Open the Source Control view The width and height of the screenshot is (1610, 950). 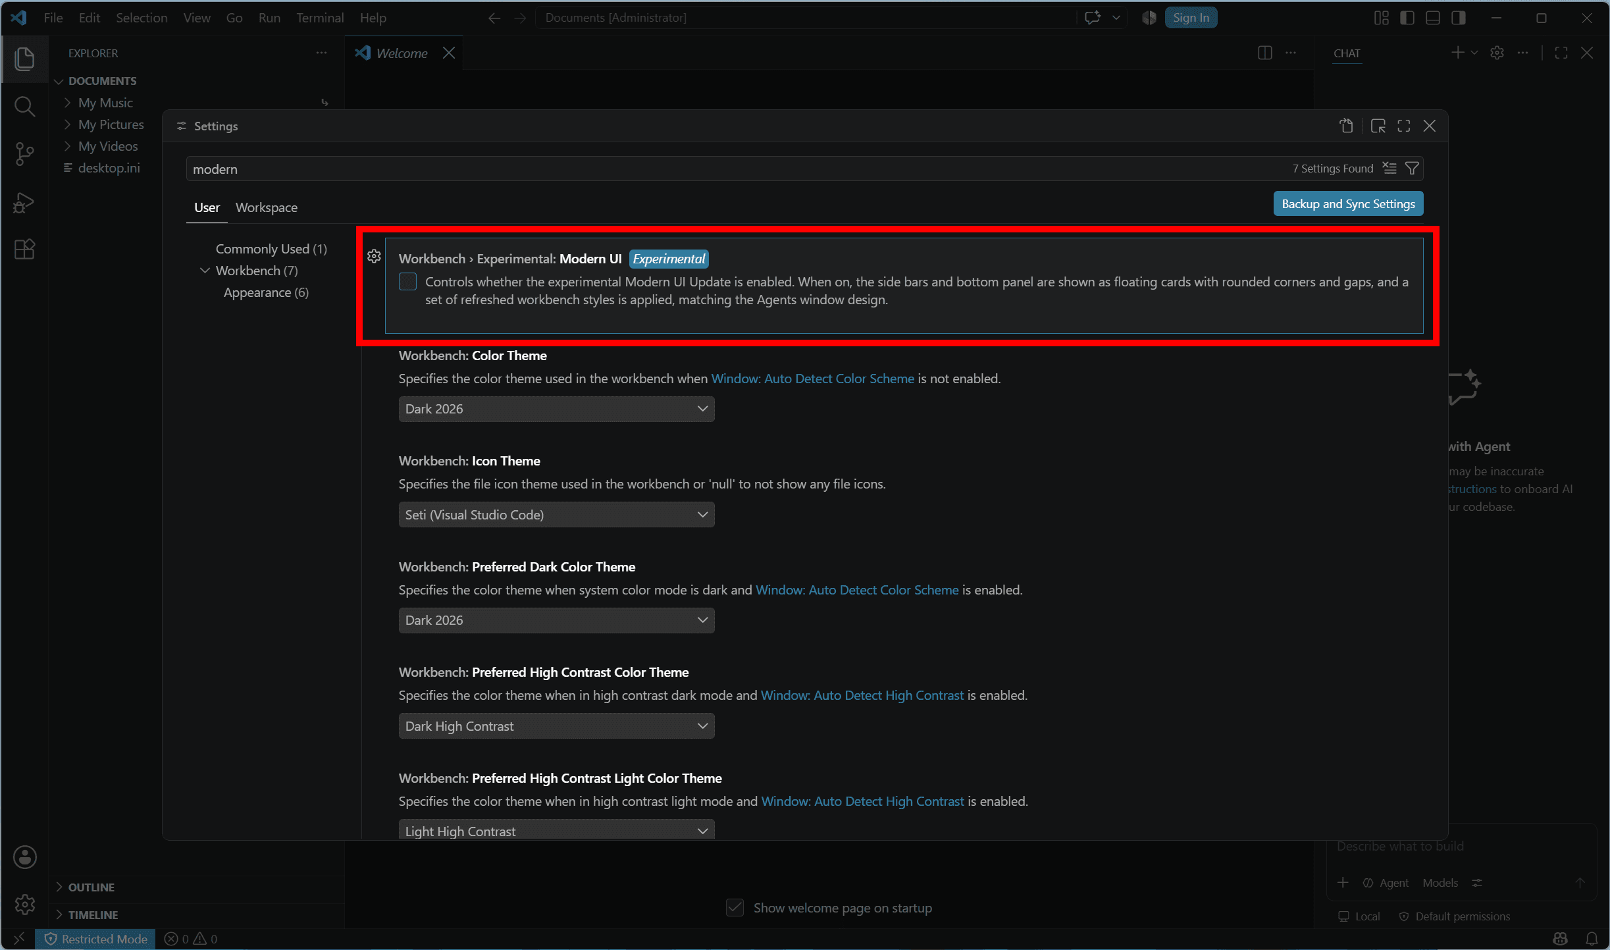24,154
